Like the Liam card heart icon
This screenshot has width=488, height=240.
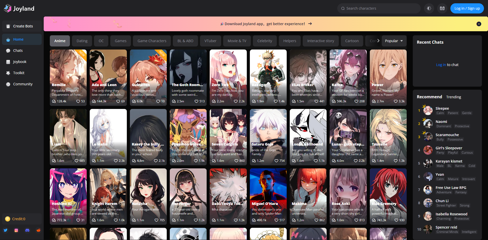[x=77, y=161]
